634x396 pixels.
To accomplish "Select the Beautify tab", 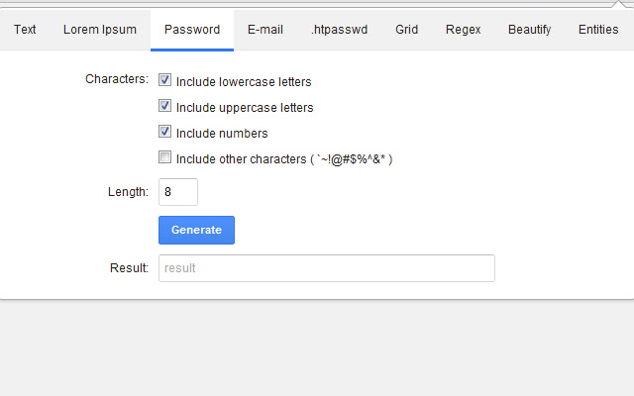I will (x=529, y=30).
